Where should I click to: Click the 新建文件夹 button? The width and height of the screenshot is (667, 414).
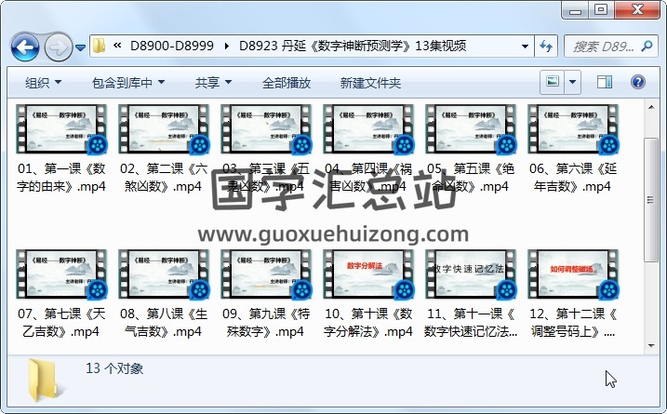point(370,83)
